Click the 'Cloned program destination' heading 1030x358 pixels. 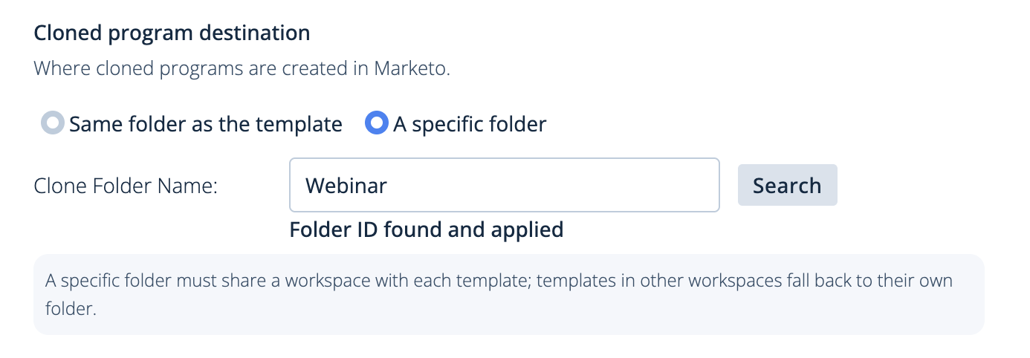point(172,33)
